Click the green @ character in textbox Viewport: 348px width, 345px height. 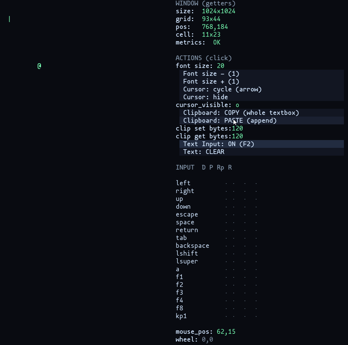click(39, 66)
